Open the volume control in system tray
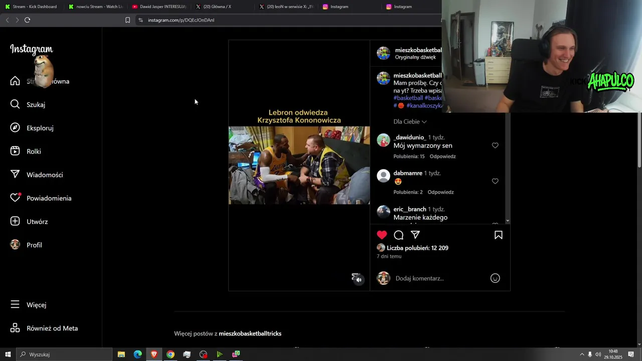 pos(598,354)
